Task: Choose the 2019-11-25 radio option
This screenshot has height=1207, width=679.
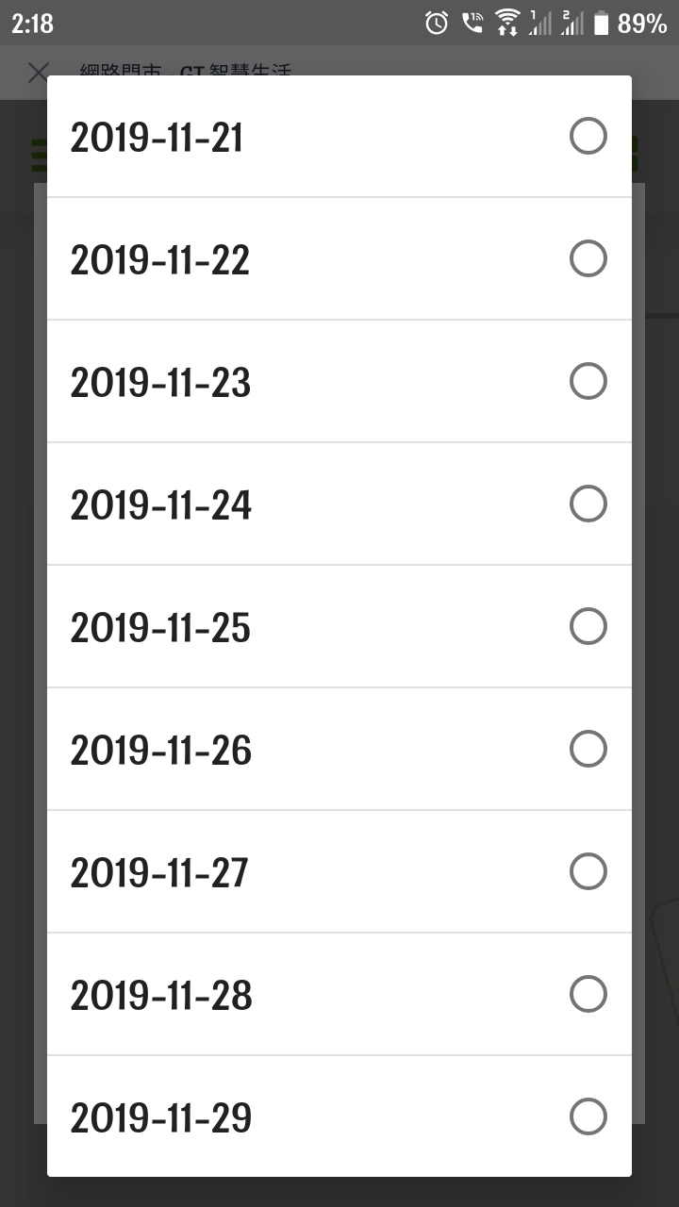Action: [588, 626]
